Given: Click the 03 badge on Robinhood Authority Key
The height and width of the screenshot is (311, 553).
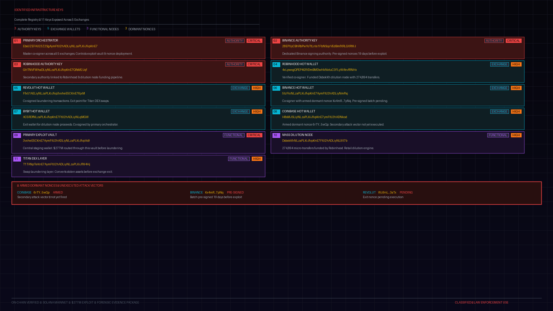Looking at the screenshot, I should click(17, 64).
